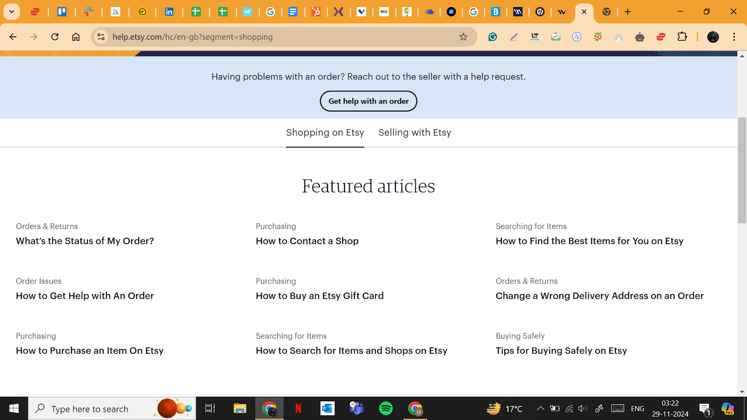Viewport: 747px width, 420px height.
Task: Open Change a Wrong Delivery Address article
Action: [x=600, y=296]
